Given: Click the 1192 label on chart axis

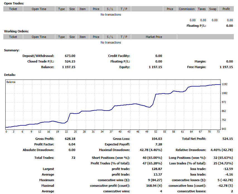Looking at the screenshot, I should click(x=225, y=84).
